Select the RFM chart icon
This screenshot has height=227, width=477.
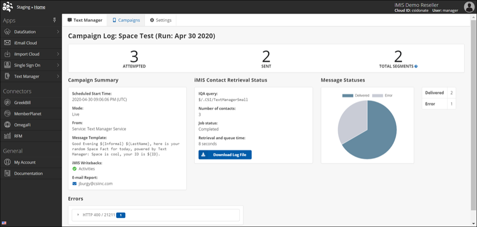coord(7,136)
